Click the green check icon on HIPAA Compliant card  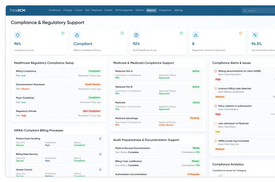[x=122, y=33]
